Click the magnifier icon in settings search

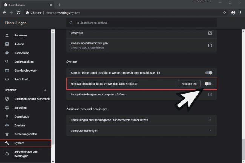tap(71, 23)
